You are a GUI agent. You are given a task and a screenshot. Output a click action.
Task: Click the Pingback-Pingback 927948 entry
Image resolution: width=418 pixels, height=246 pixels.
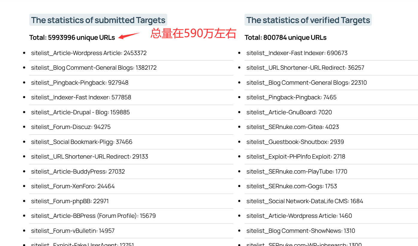[x=80, y=83]
